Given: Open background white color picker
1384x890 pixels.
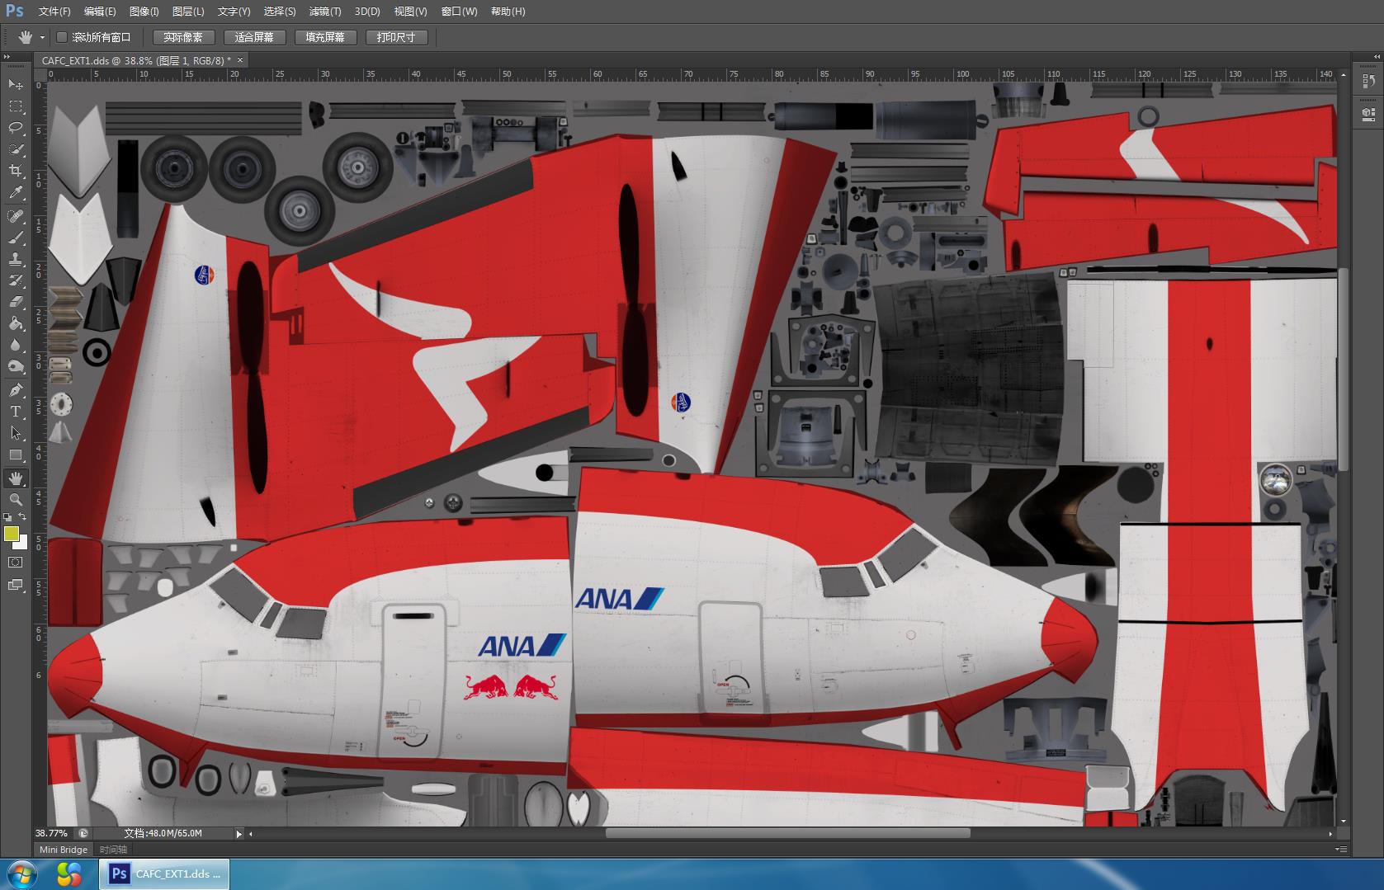Looking at the screenshot, I should (23, 544).
